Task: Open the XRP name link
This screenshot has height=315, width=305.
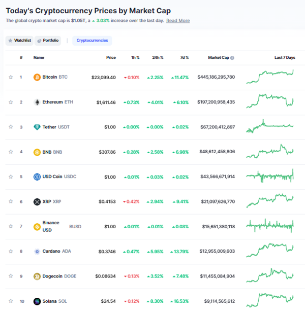Action: pyautogui.click(x=52, y=202)
